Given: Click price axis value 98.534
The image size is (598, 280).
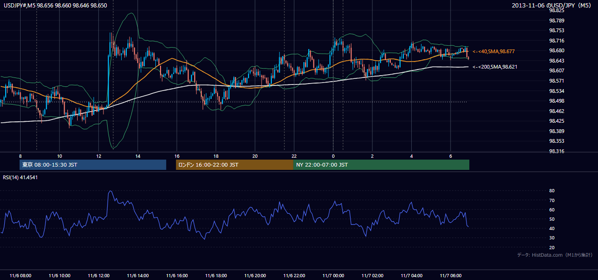Looking at the screenshot, I should tap(557, 91).
